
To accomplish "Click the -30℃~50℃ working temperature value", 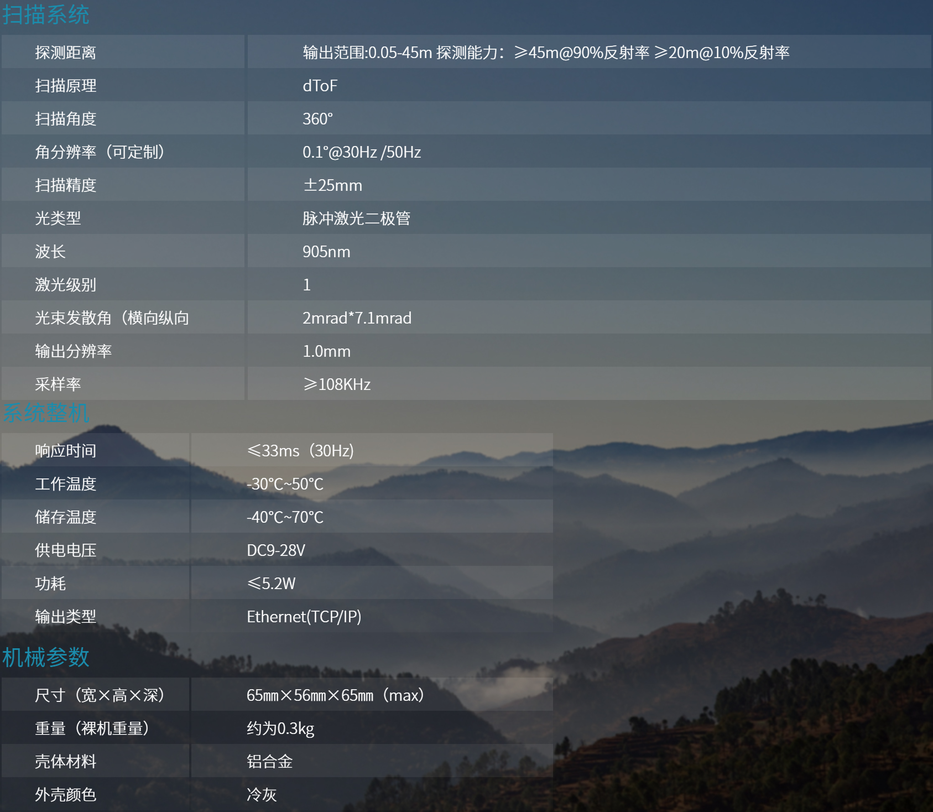I will 285,484.
